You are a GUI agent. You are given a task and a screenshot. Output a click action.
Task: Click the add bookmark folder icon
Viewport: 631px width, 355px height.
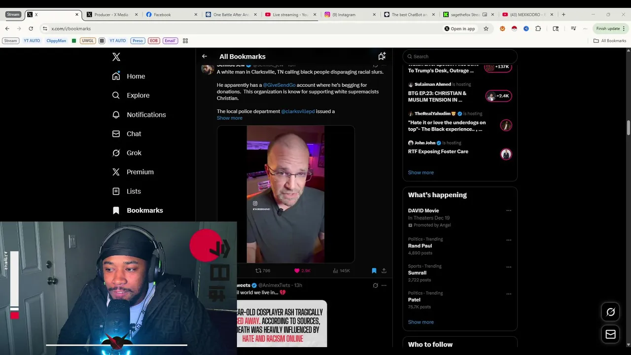tap(382, 56)
